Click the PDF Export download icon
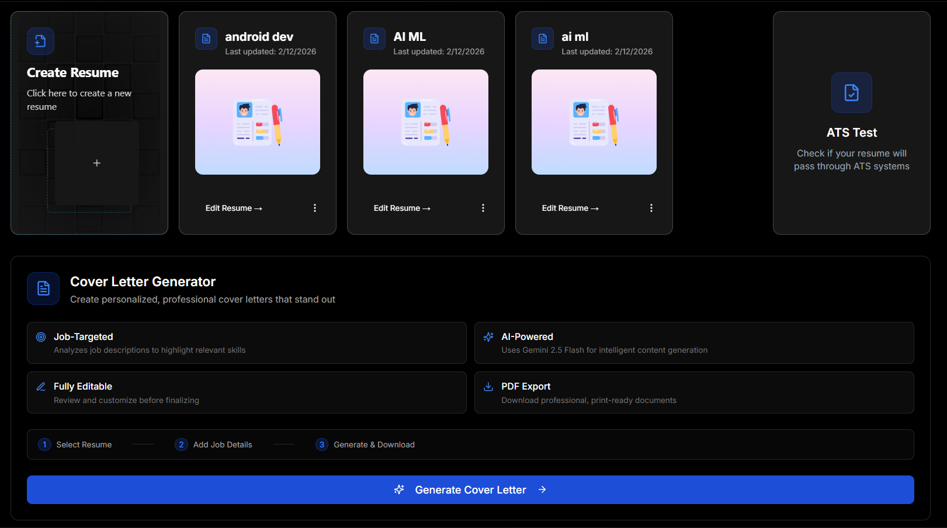 [x=488, y=387]
